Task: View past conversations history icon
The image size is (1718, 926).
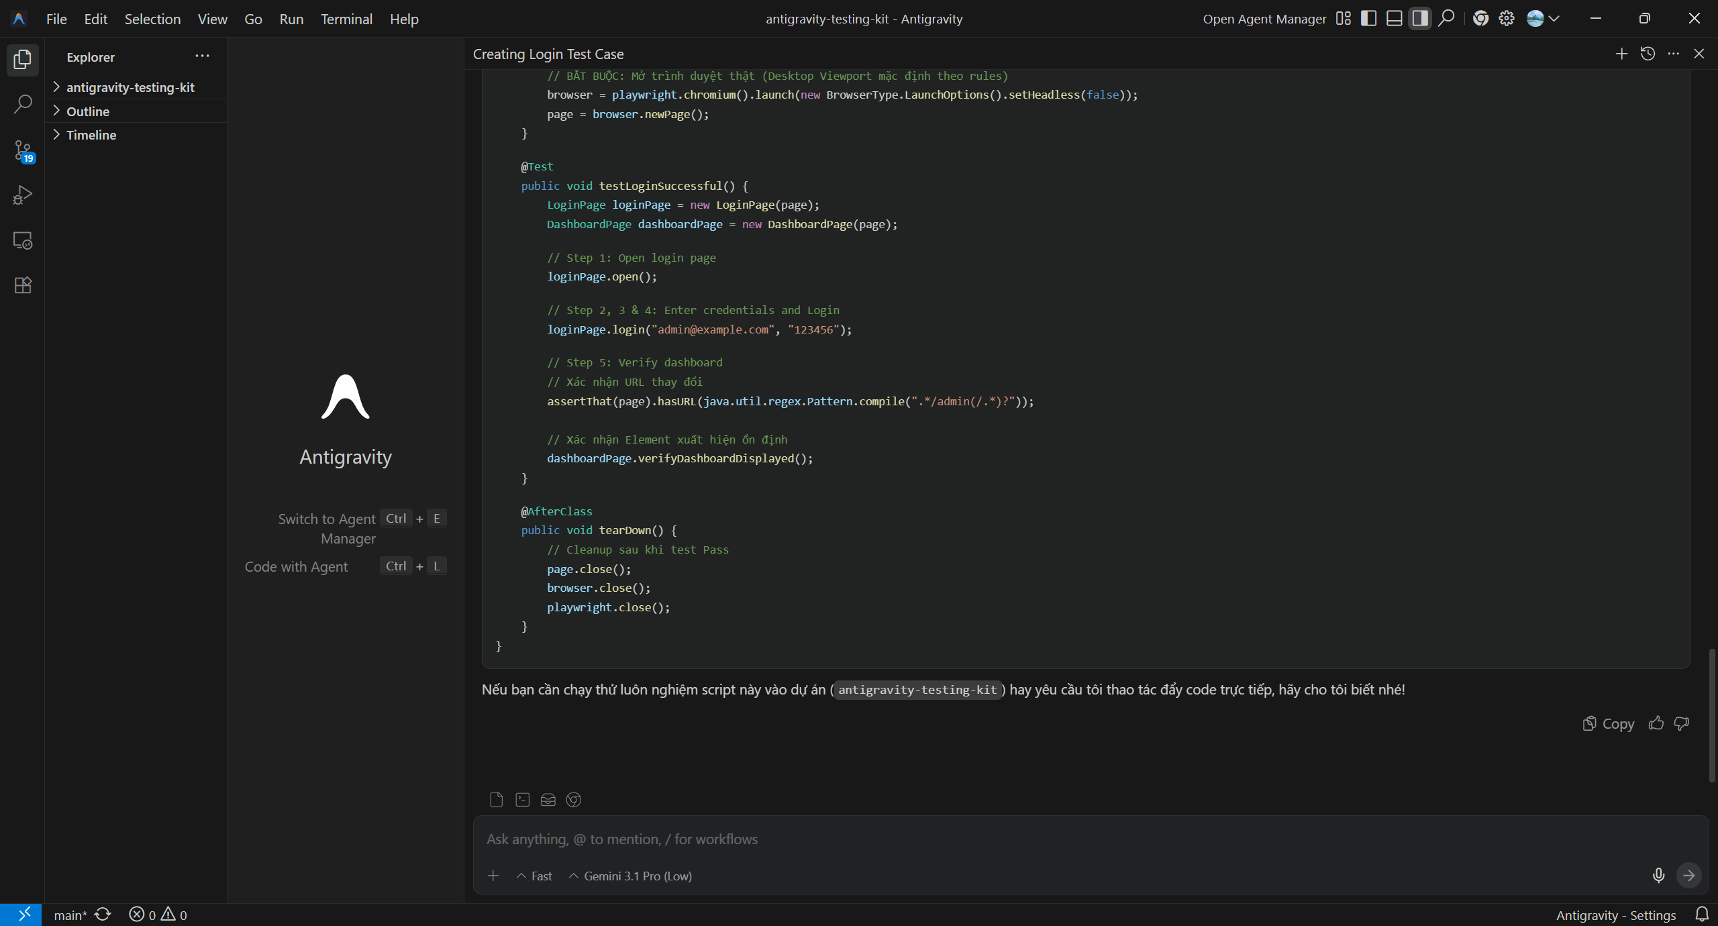Action: click(x=1648, y=54)
